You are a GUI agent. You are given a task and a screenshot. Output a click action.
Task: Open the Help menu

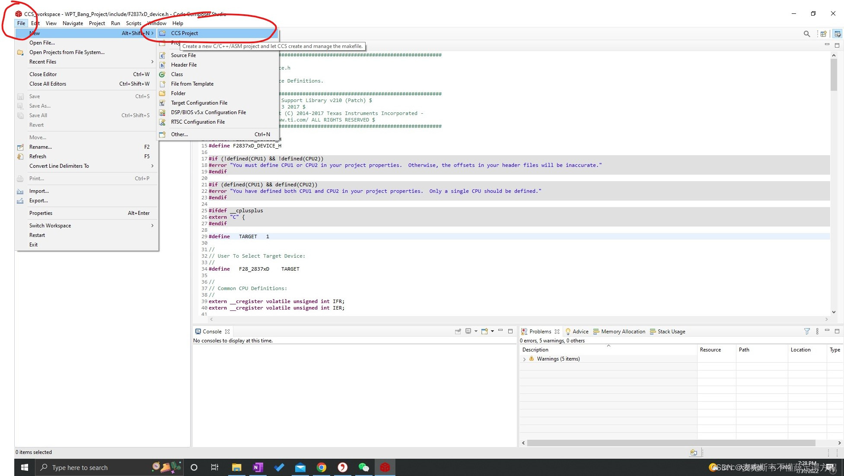pos(178,23)
